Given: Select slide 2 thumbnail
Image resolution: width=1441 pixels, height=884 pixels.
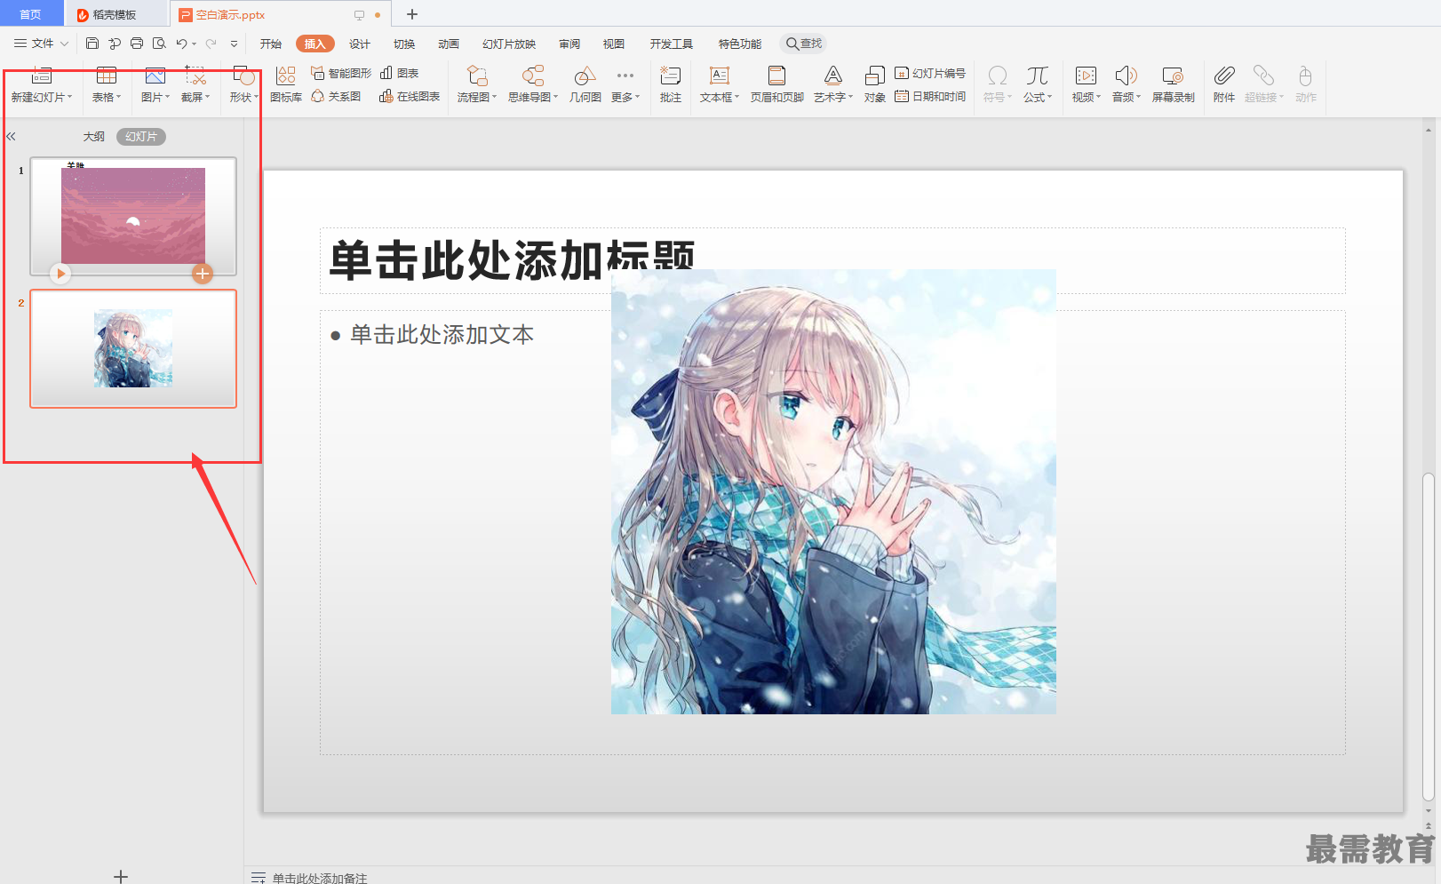Looking at the screenshot, I should [133, 348].
